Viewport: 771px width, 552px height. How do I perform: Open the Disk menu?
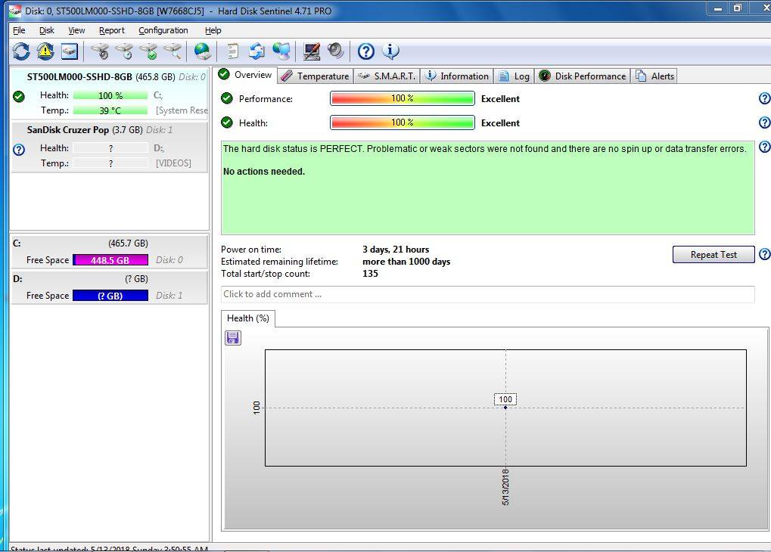pyautogui.click(x=47, y=30)
